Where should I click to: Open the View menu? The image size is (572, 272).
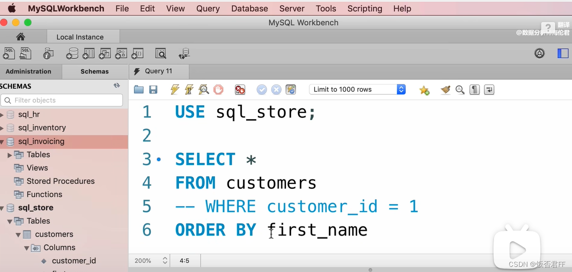pos(175,9)
